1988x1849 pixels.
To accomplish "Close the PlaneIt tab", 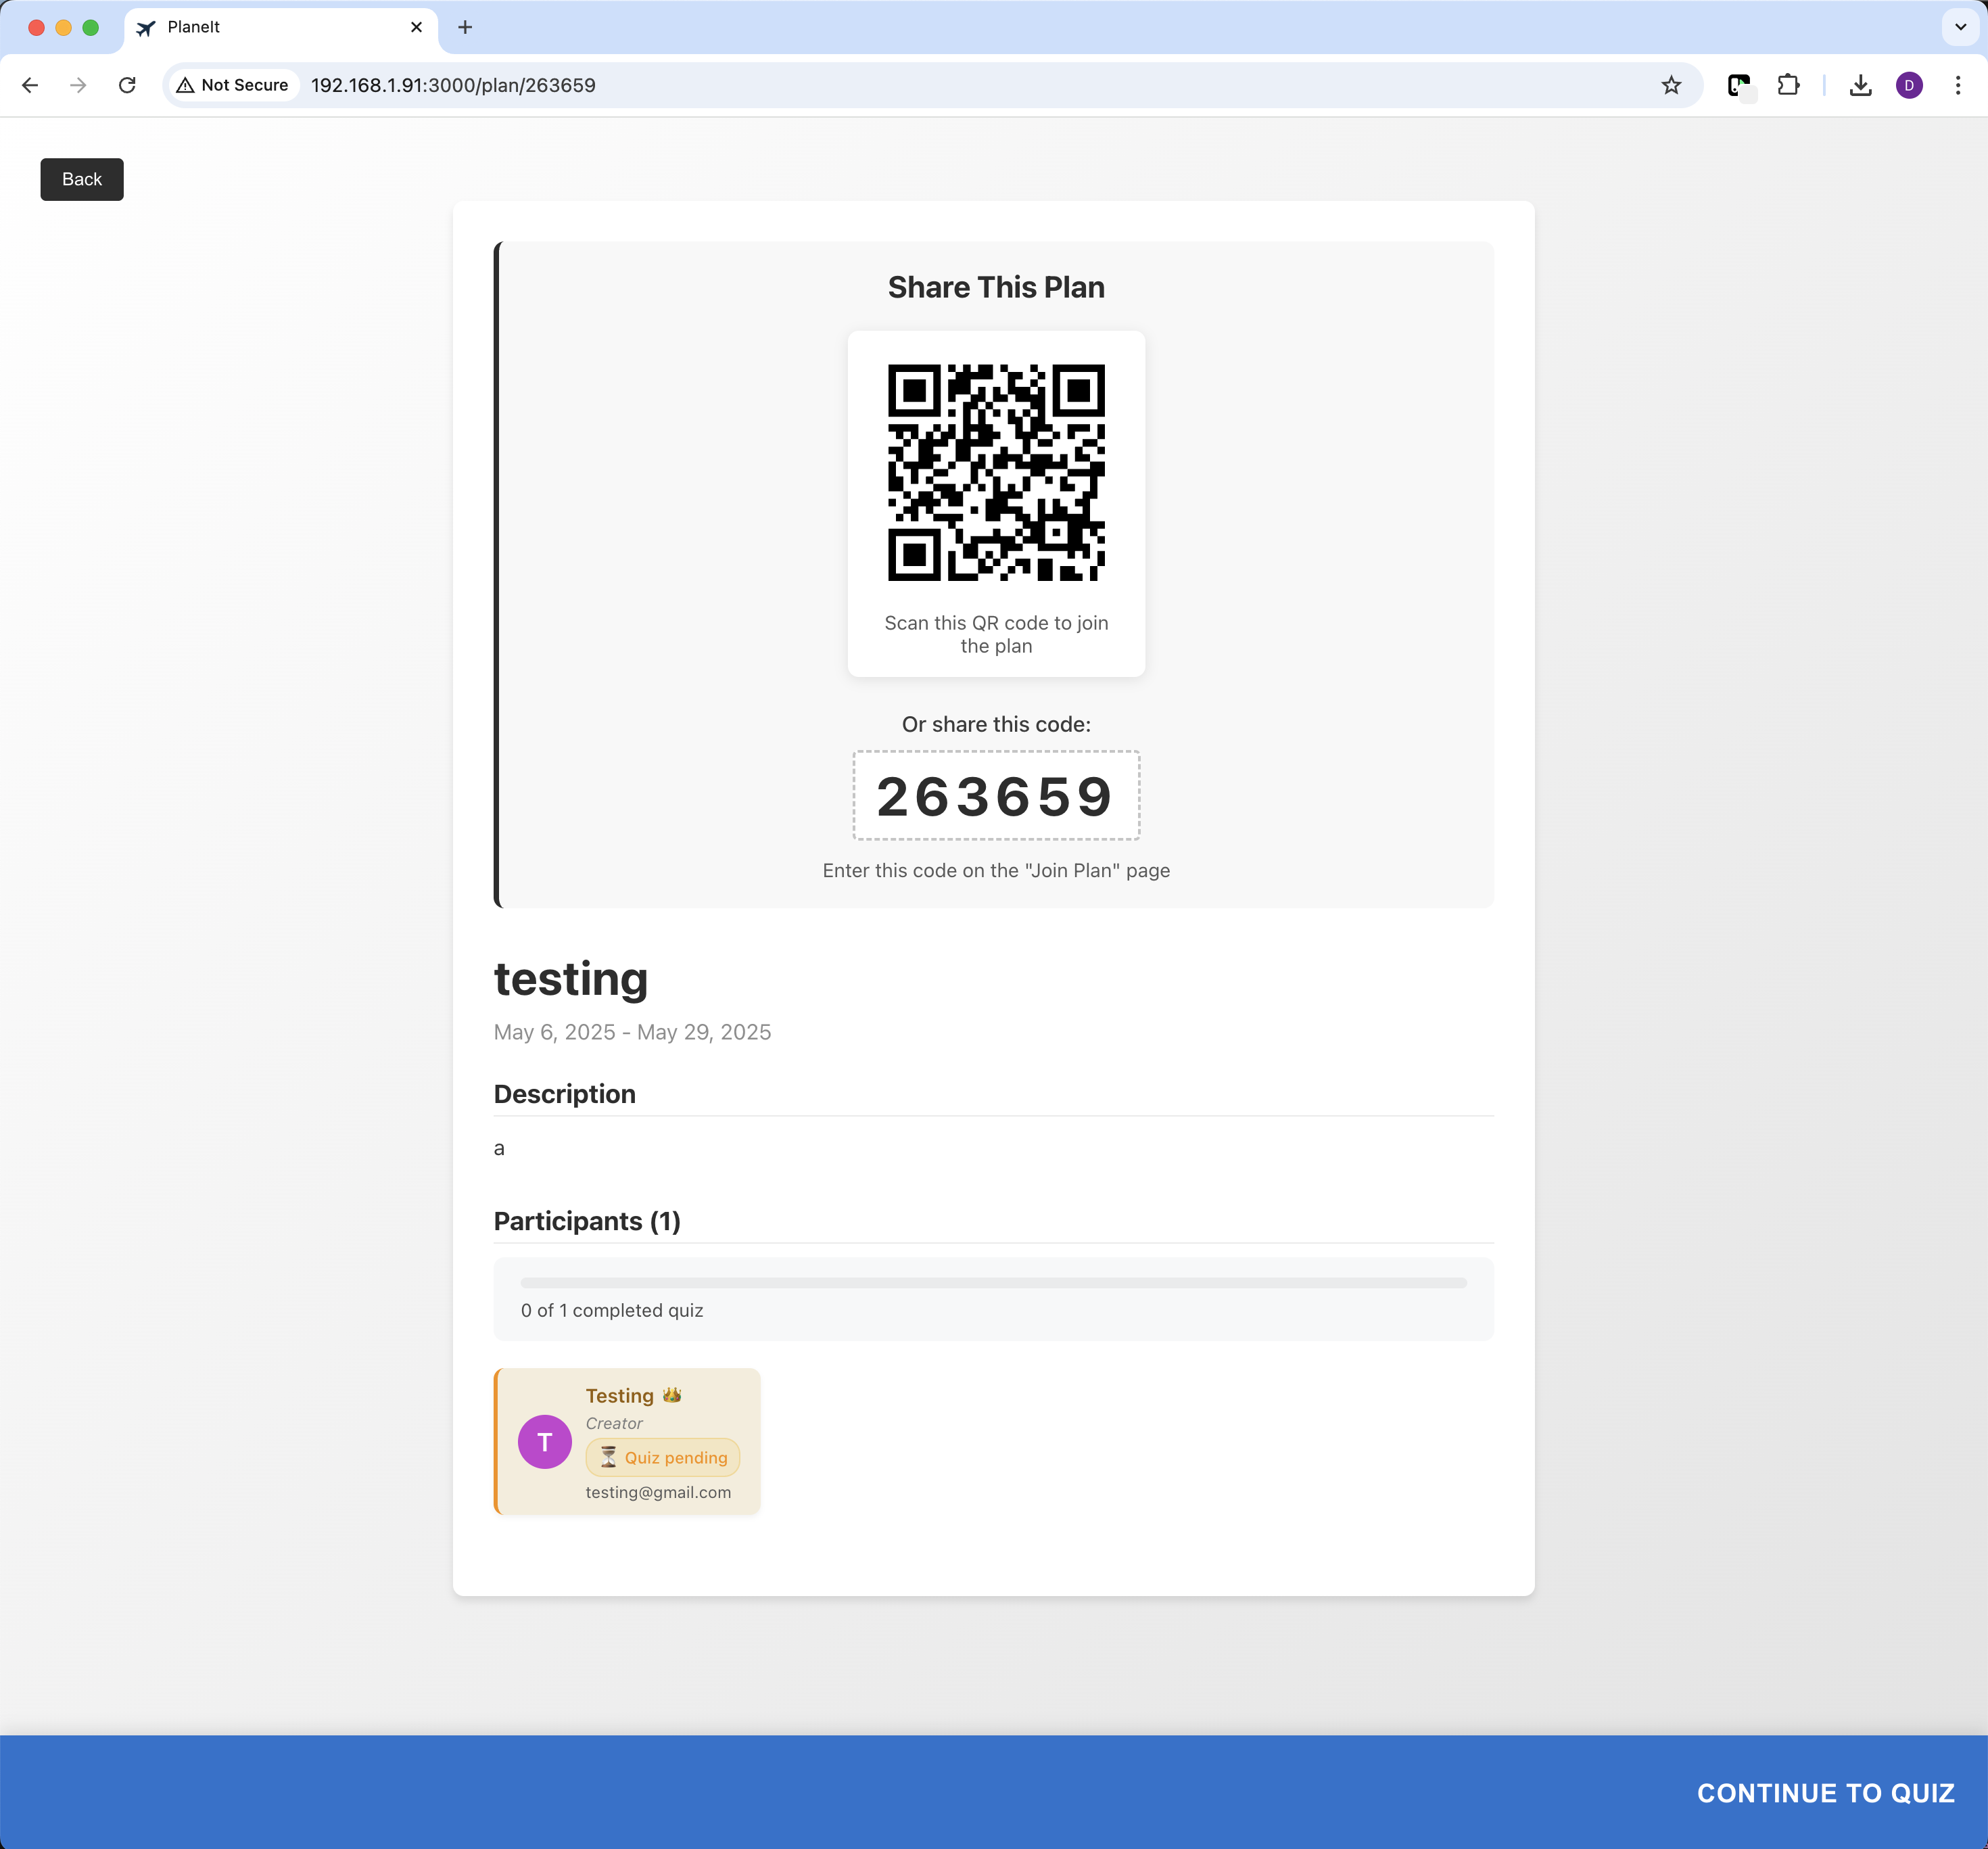I will coord(416,27).
